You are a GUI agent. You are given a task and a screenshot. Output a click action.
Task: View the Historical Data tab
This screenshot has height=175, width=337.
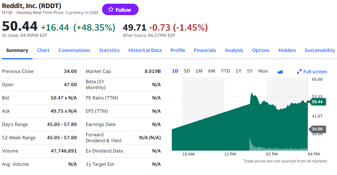[145, 50]
